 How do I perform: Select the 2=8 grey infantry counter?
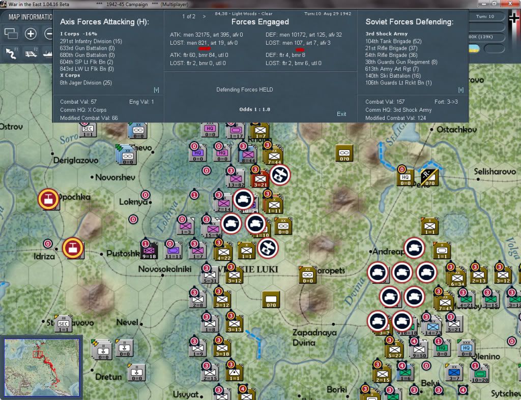[x=198, y=299]
